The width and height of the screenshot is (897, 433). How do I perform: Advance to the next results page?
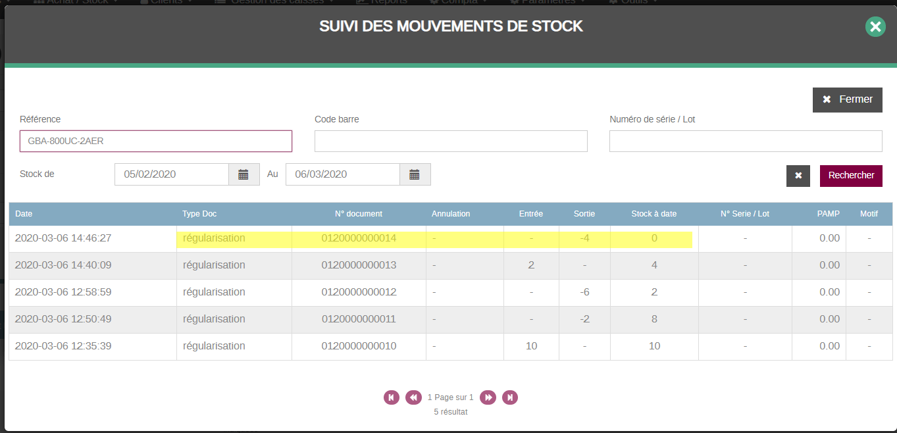488,397
